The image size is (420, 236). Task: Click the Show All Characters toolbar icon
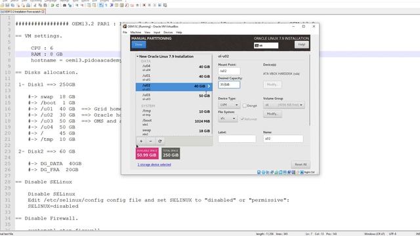point(106,5)
